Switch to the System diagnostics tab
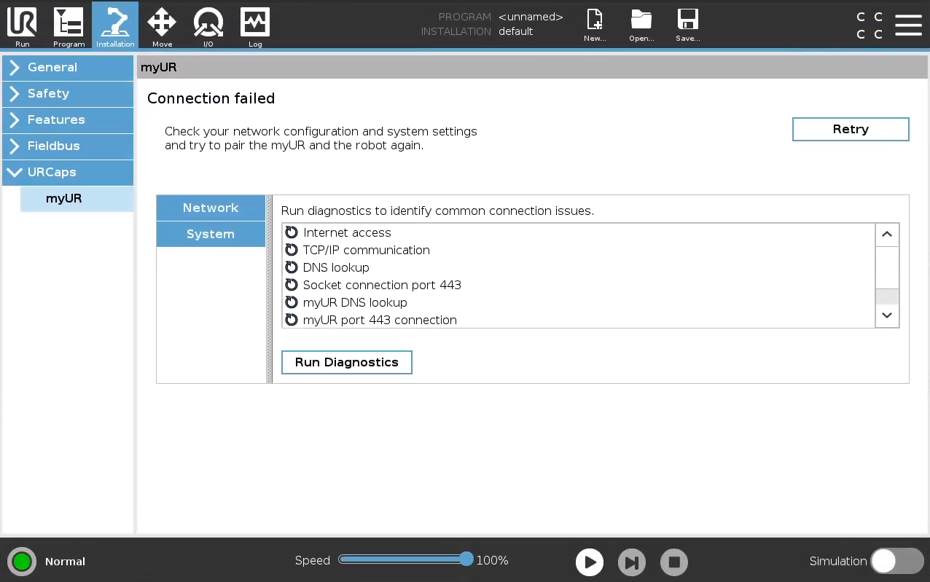The width and height of the screenshot is (930, 582). click(x=211, y=234)
